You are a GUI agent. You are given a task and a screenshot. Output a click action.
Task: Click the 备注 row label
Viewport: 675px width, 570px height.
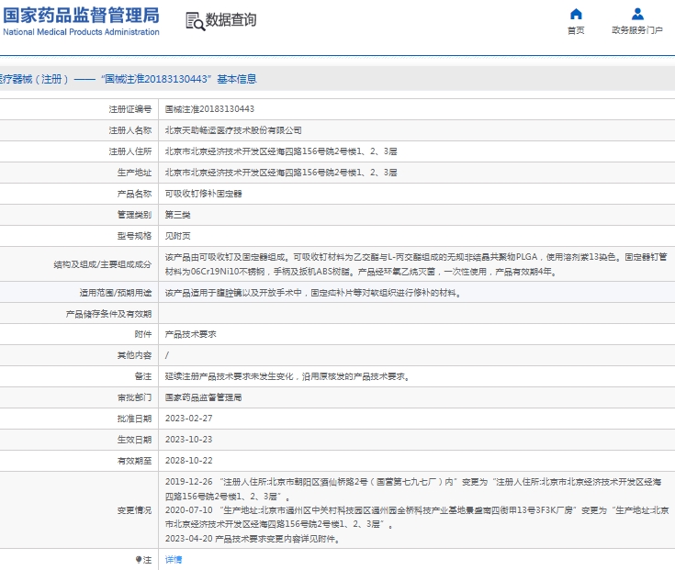coord(143,376)
